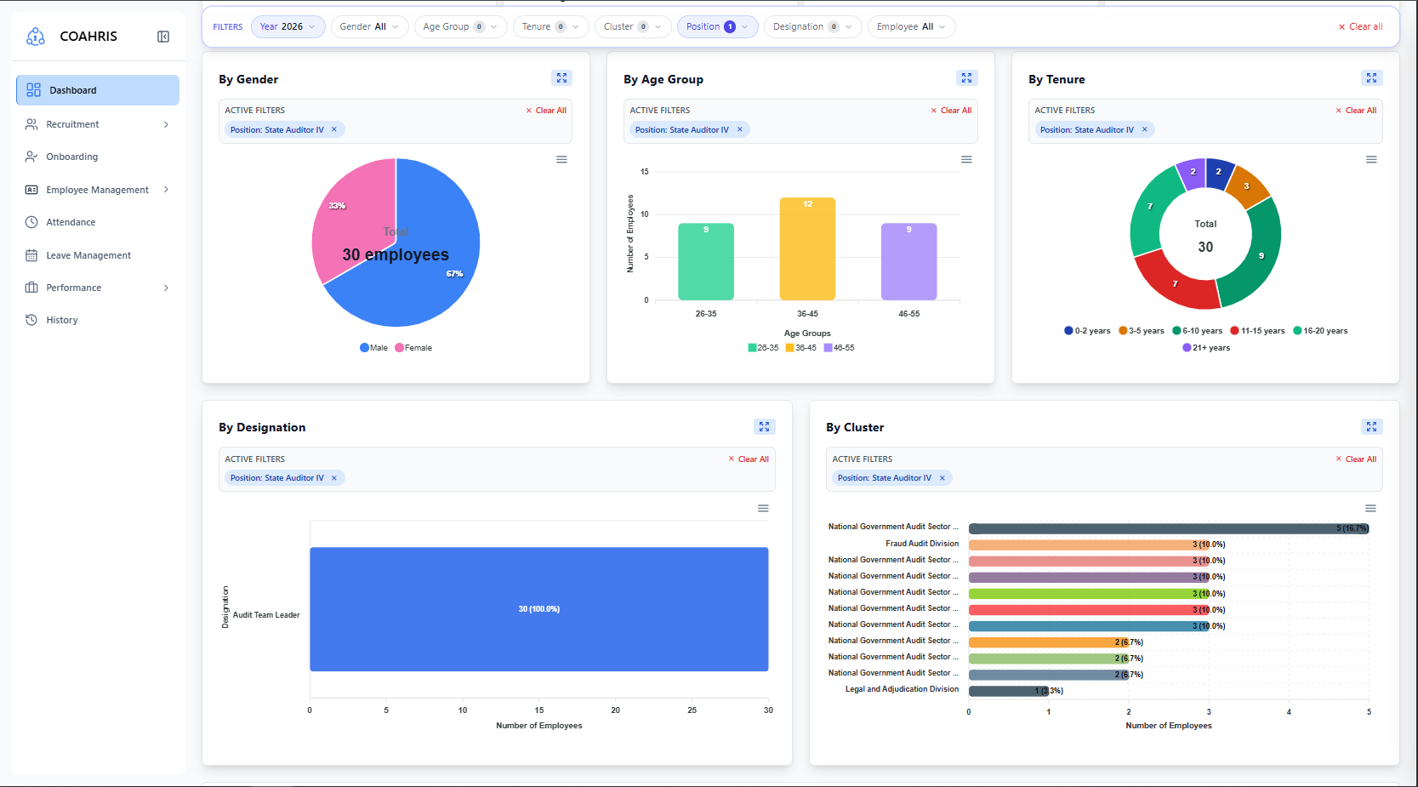This screenshot has height=787, width=1418.
Task: Click Clear All in By Cluster panel
Action: pos(1356,459)
